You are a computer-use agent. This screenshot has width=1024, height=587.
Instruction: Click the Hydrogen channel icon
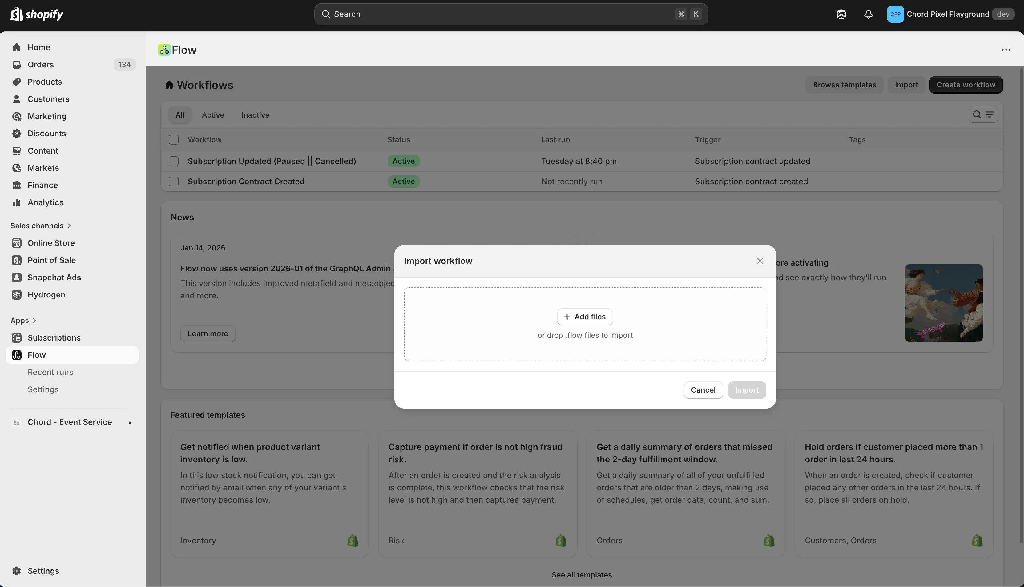(17, 295)
